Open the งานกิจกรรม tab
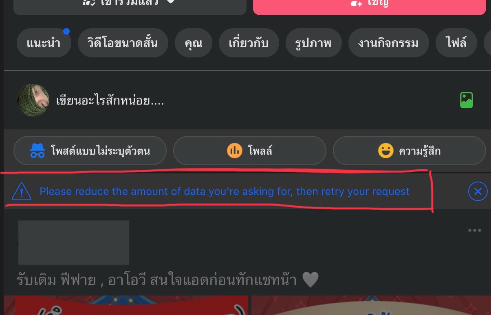 (388, 43)
